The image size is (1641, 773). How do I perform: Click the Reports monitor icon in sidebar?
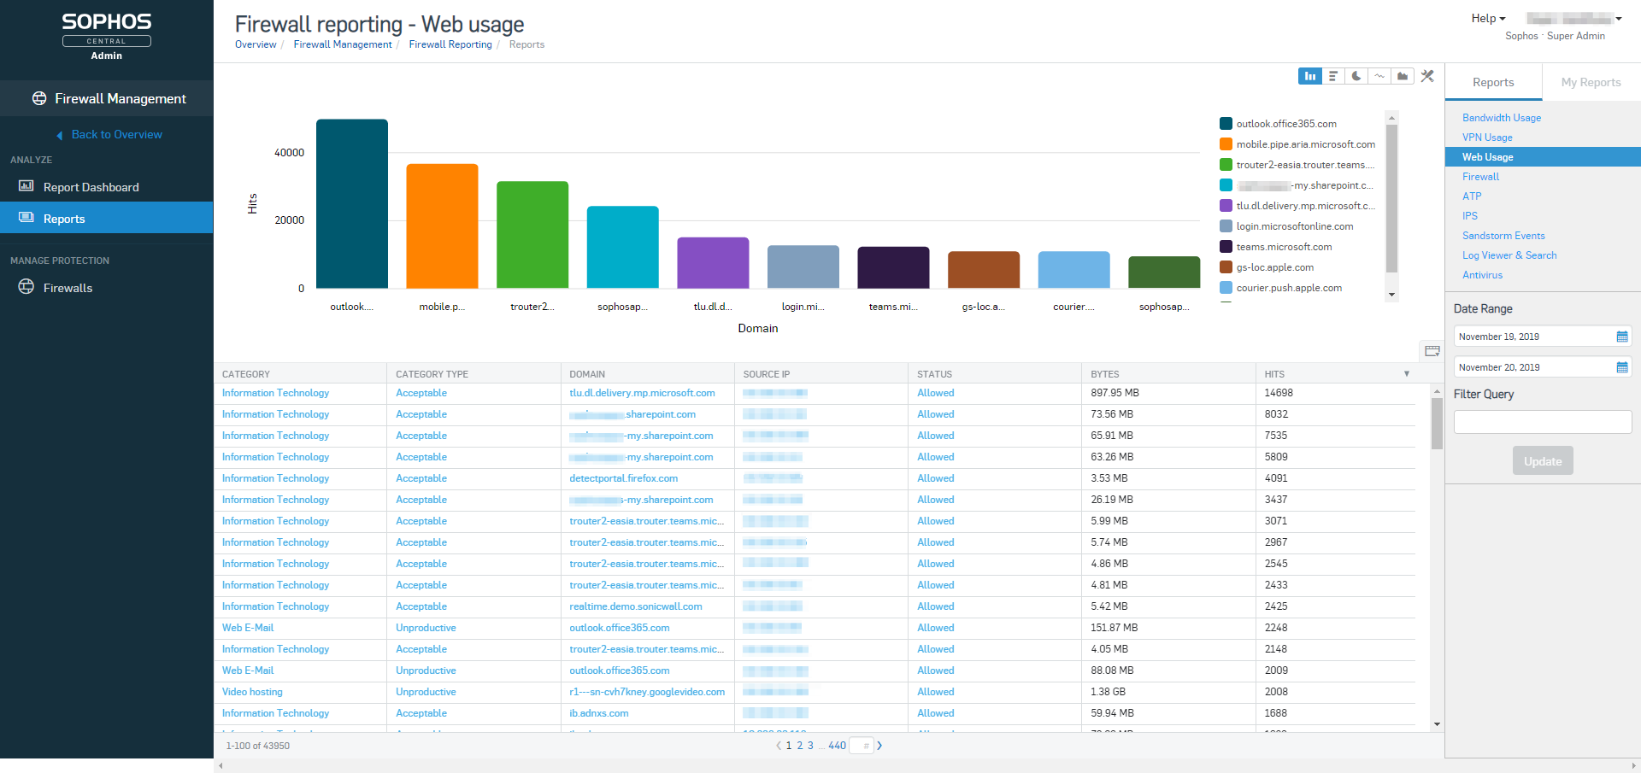click(x=26, y=218)
